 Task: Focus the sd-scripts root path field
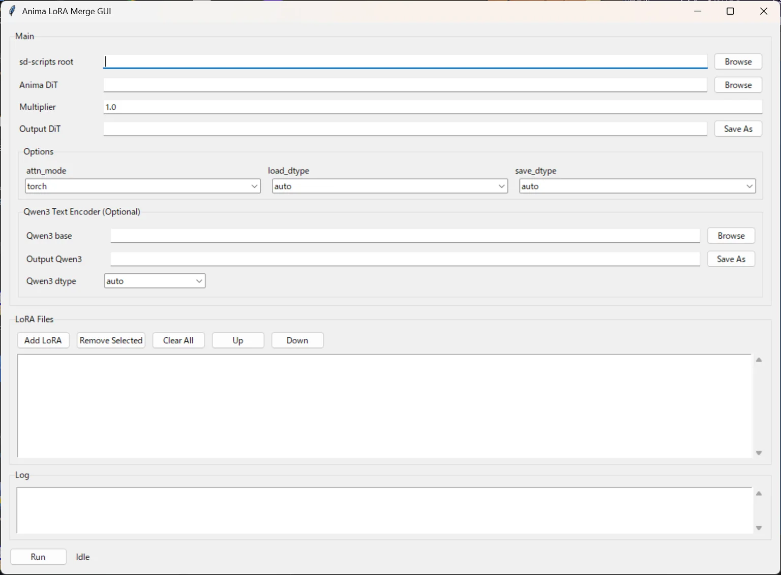pos(405,61)
